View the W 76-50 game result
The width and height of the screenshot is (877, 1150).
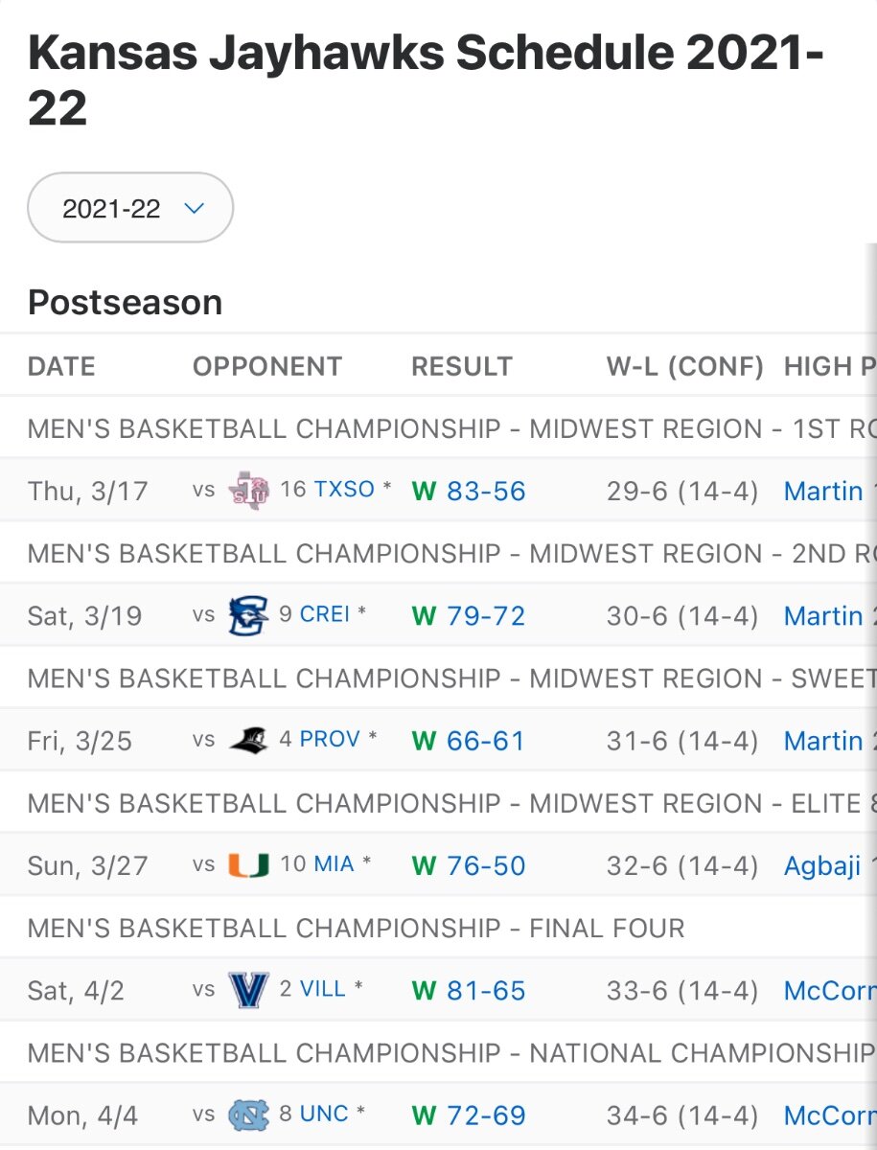pyautogui.click(x=485, y=865)
